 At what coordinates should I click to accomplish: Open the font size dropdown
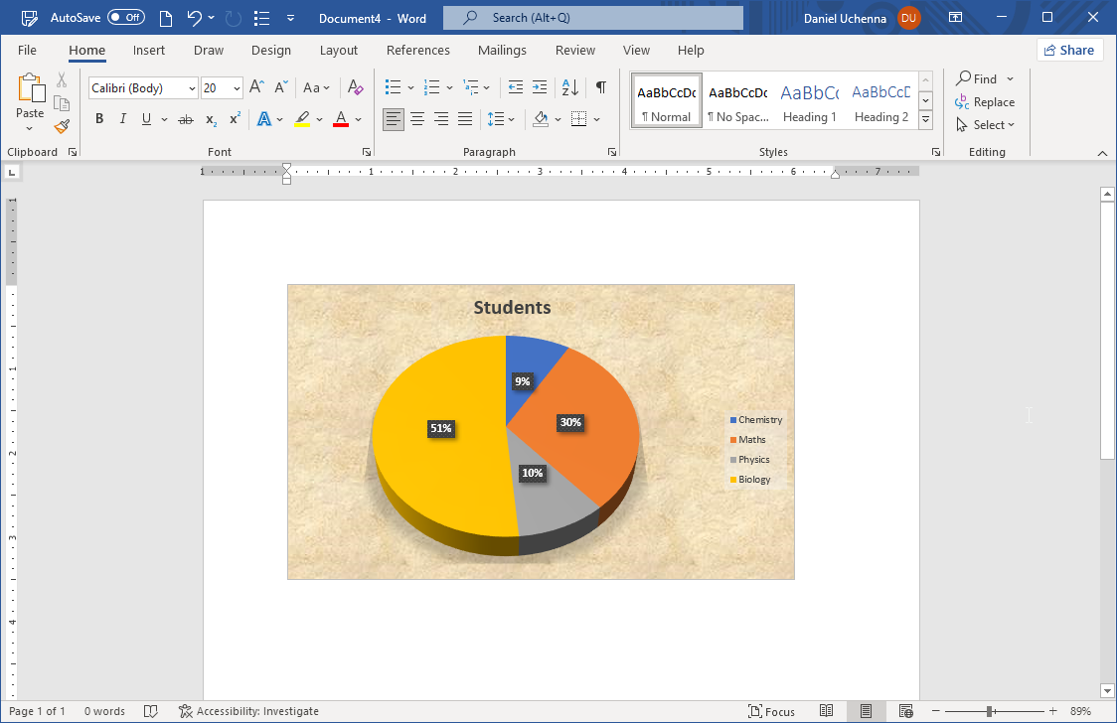coord(236,87)
